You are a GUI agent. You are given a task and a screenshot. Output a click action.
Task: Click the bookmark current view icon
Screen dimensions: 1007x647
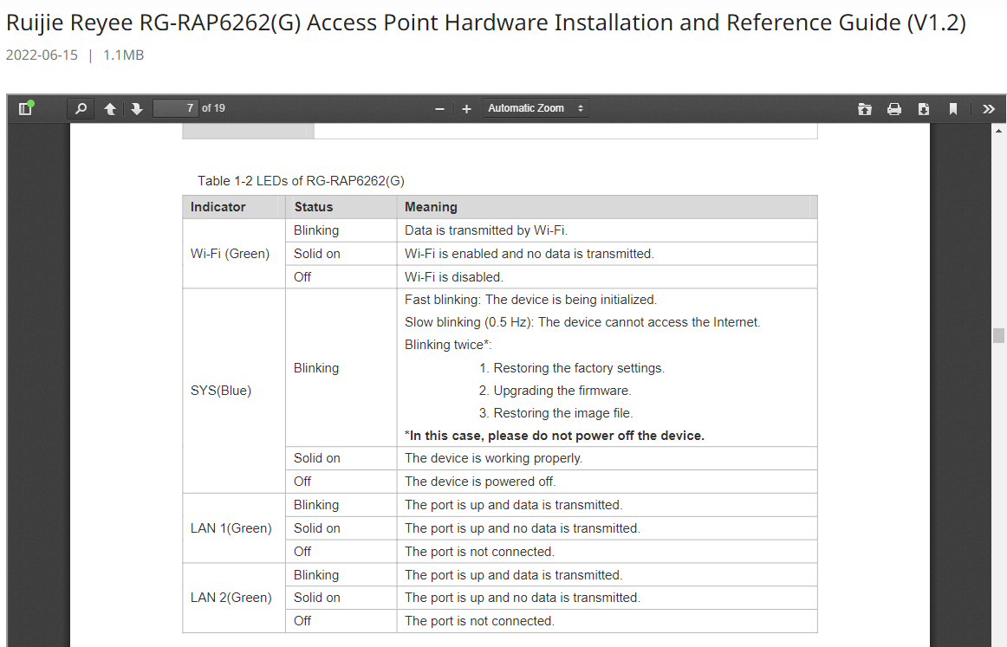pos(953,109)
